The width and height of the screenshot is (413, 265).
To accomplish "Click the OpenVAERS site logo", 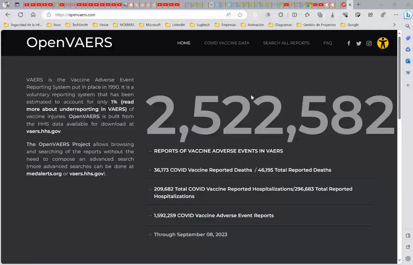I will coord(69,43).
